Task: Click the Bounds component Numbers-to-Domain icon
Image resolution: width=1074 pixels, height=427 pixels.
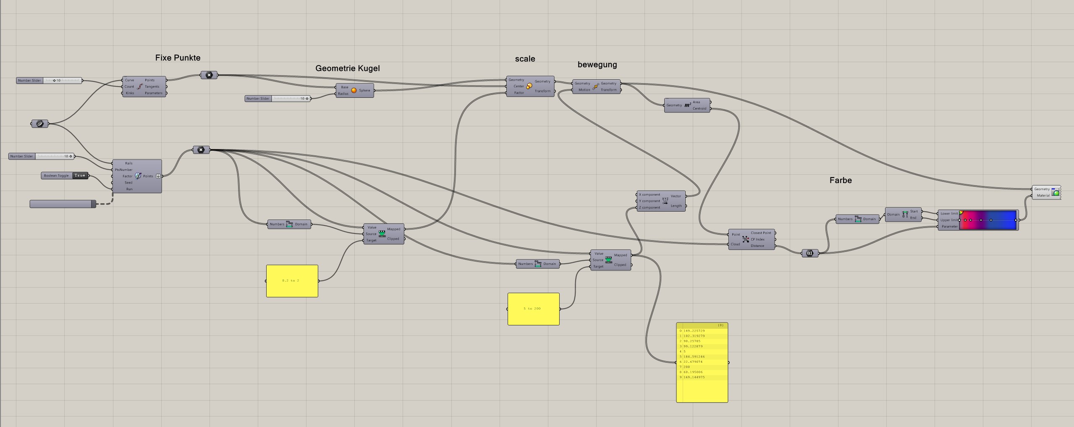Action: (x=290, y=224)
